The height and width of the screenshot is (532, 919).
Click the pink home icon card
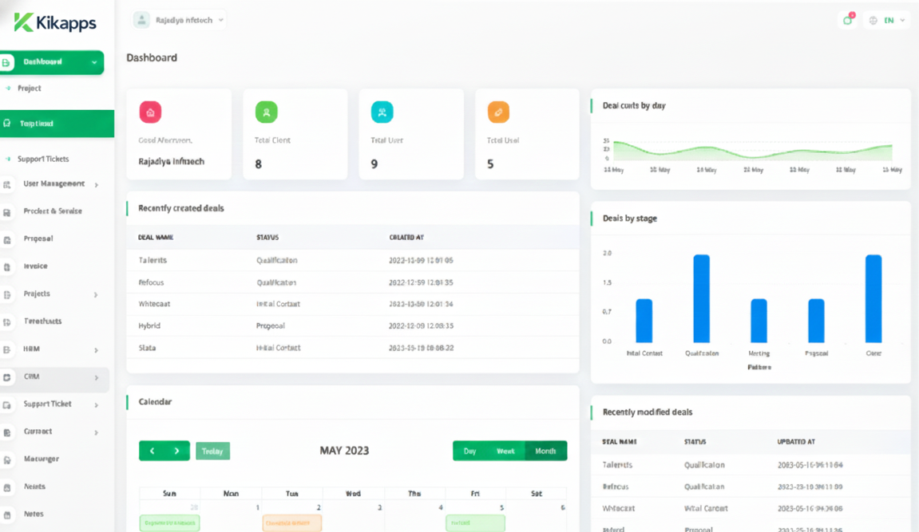pos(150,112)
